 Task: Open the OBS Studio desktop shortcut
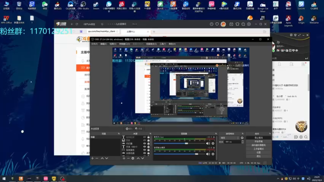point(83,6)
